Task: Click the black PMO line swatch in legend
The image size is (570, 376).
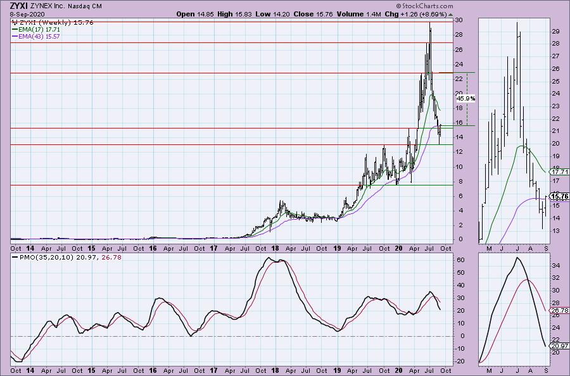Action: (x=15, y=257)
